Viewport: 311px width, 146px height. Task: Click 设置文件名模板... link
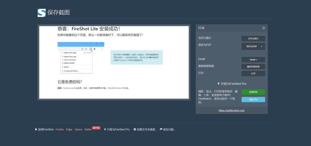point(147,129)
